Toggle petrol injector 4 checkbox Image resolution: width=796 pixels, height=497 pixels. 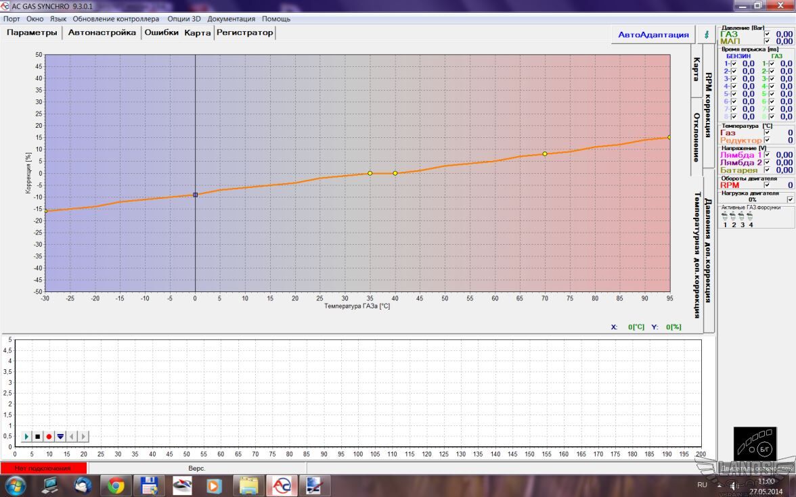(x=734, y=87)
